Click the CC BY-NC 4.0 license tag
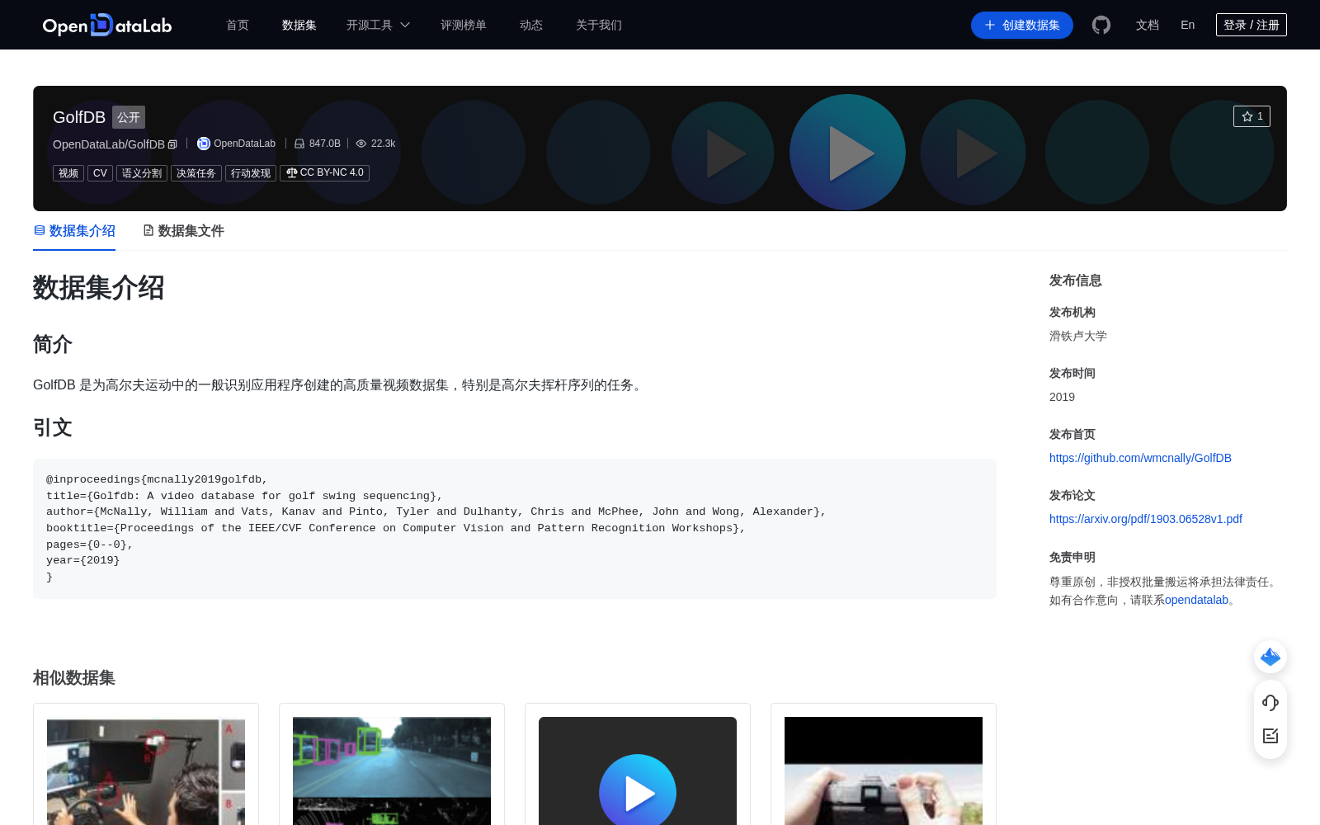 click(x=325, y=173)
